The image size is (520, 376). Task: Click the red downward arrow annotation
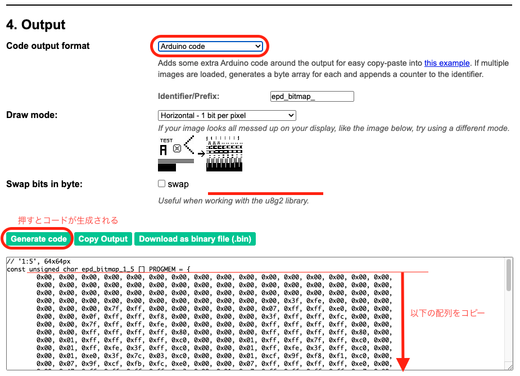click(x=403, y=320)
